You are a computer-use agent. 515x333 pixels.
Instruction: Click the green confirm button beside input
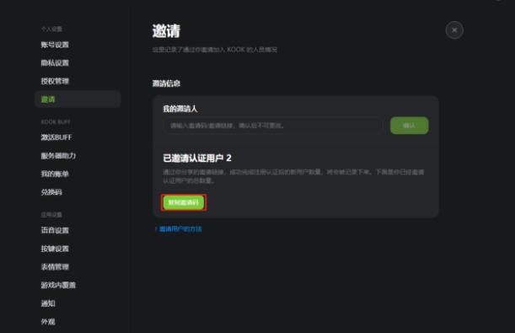(410, 126)
